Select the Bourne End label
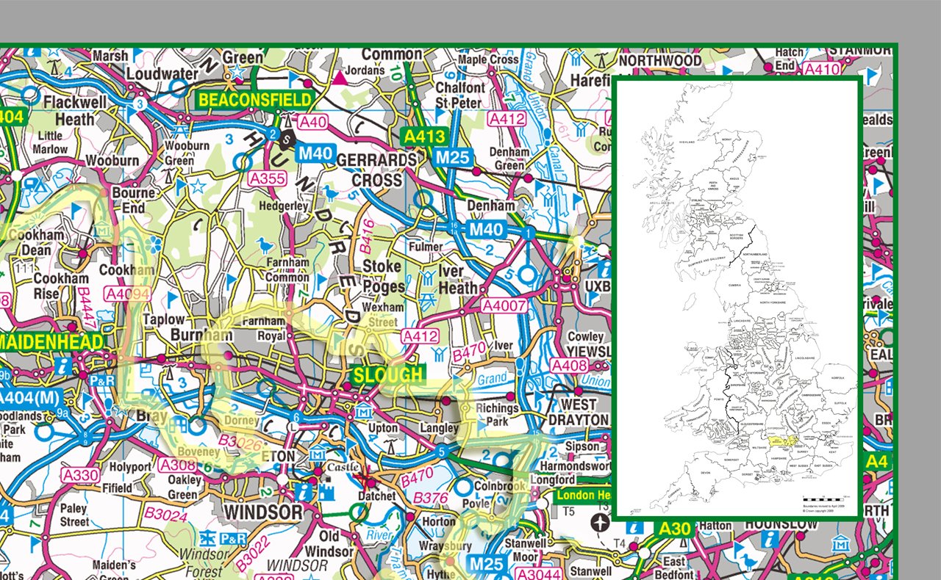Screen dimensions: 941x580 133,201
